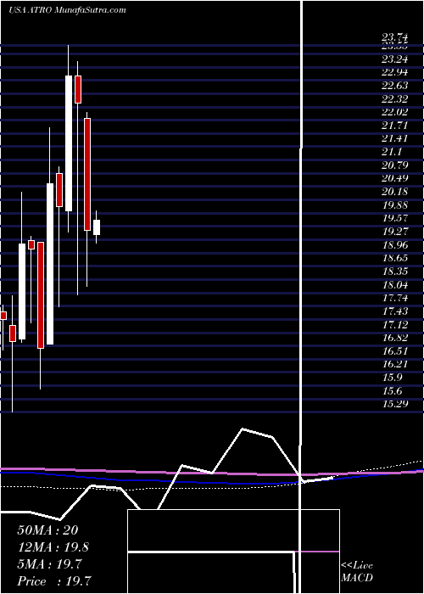This screenshot has width=424, height=594.
Task: Click the 21.71 price axis label
Action: 395,126
